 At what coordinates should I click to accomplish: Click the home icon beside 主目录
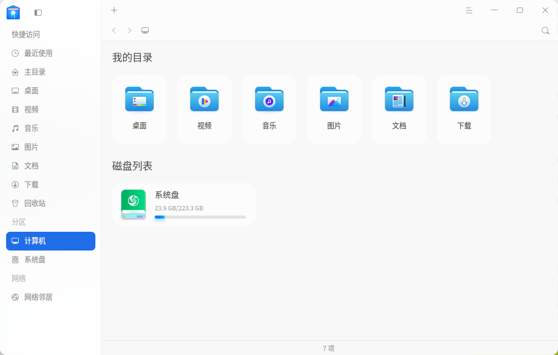pos(15,72)
